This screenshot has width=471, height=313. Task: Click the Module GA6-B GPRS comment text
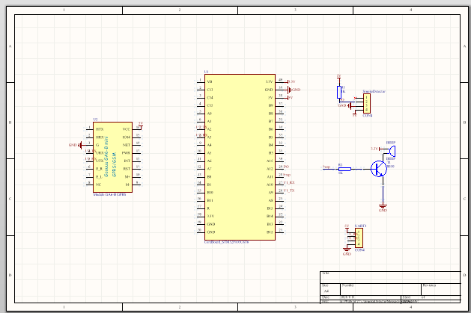pos(109,194)
